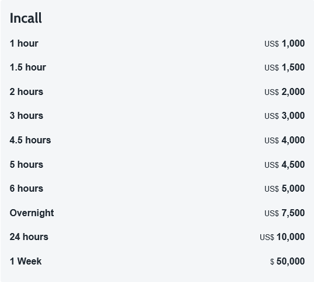Select the 5 hours duration label
314x282 pixels.
pos(26,164)
